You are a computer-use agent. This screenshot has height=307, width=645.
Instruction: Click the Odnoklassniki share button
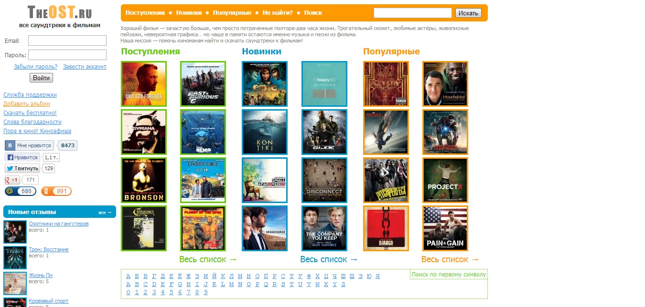pyautogui.click(x=56, y=191)
